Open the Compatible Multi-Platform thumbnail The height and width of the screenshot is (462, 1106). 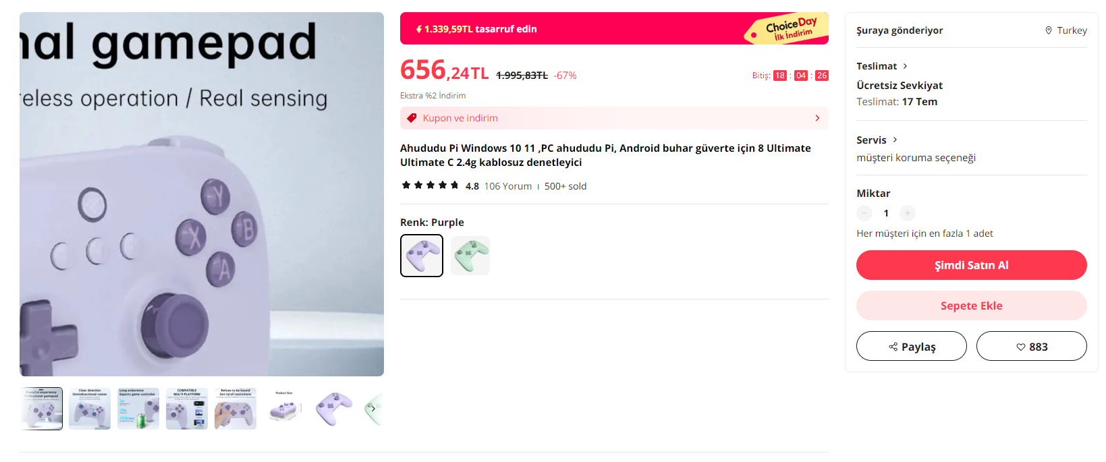[x=187, y=409]
